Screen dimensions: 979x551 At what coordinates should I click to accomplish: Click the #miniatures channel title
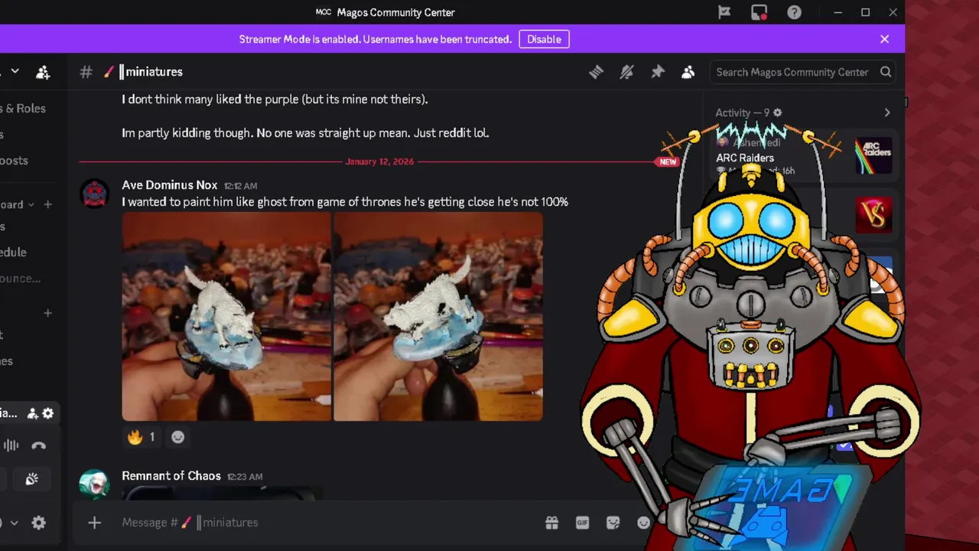tap(151, 72)
